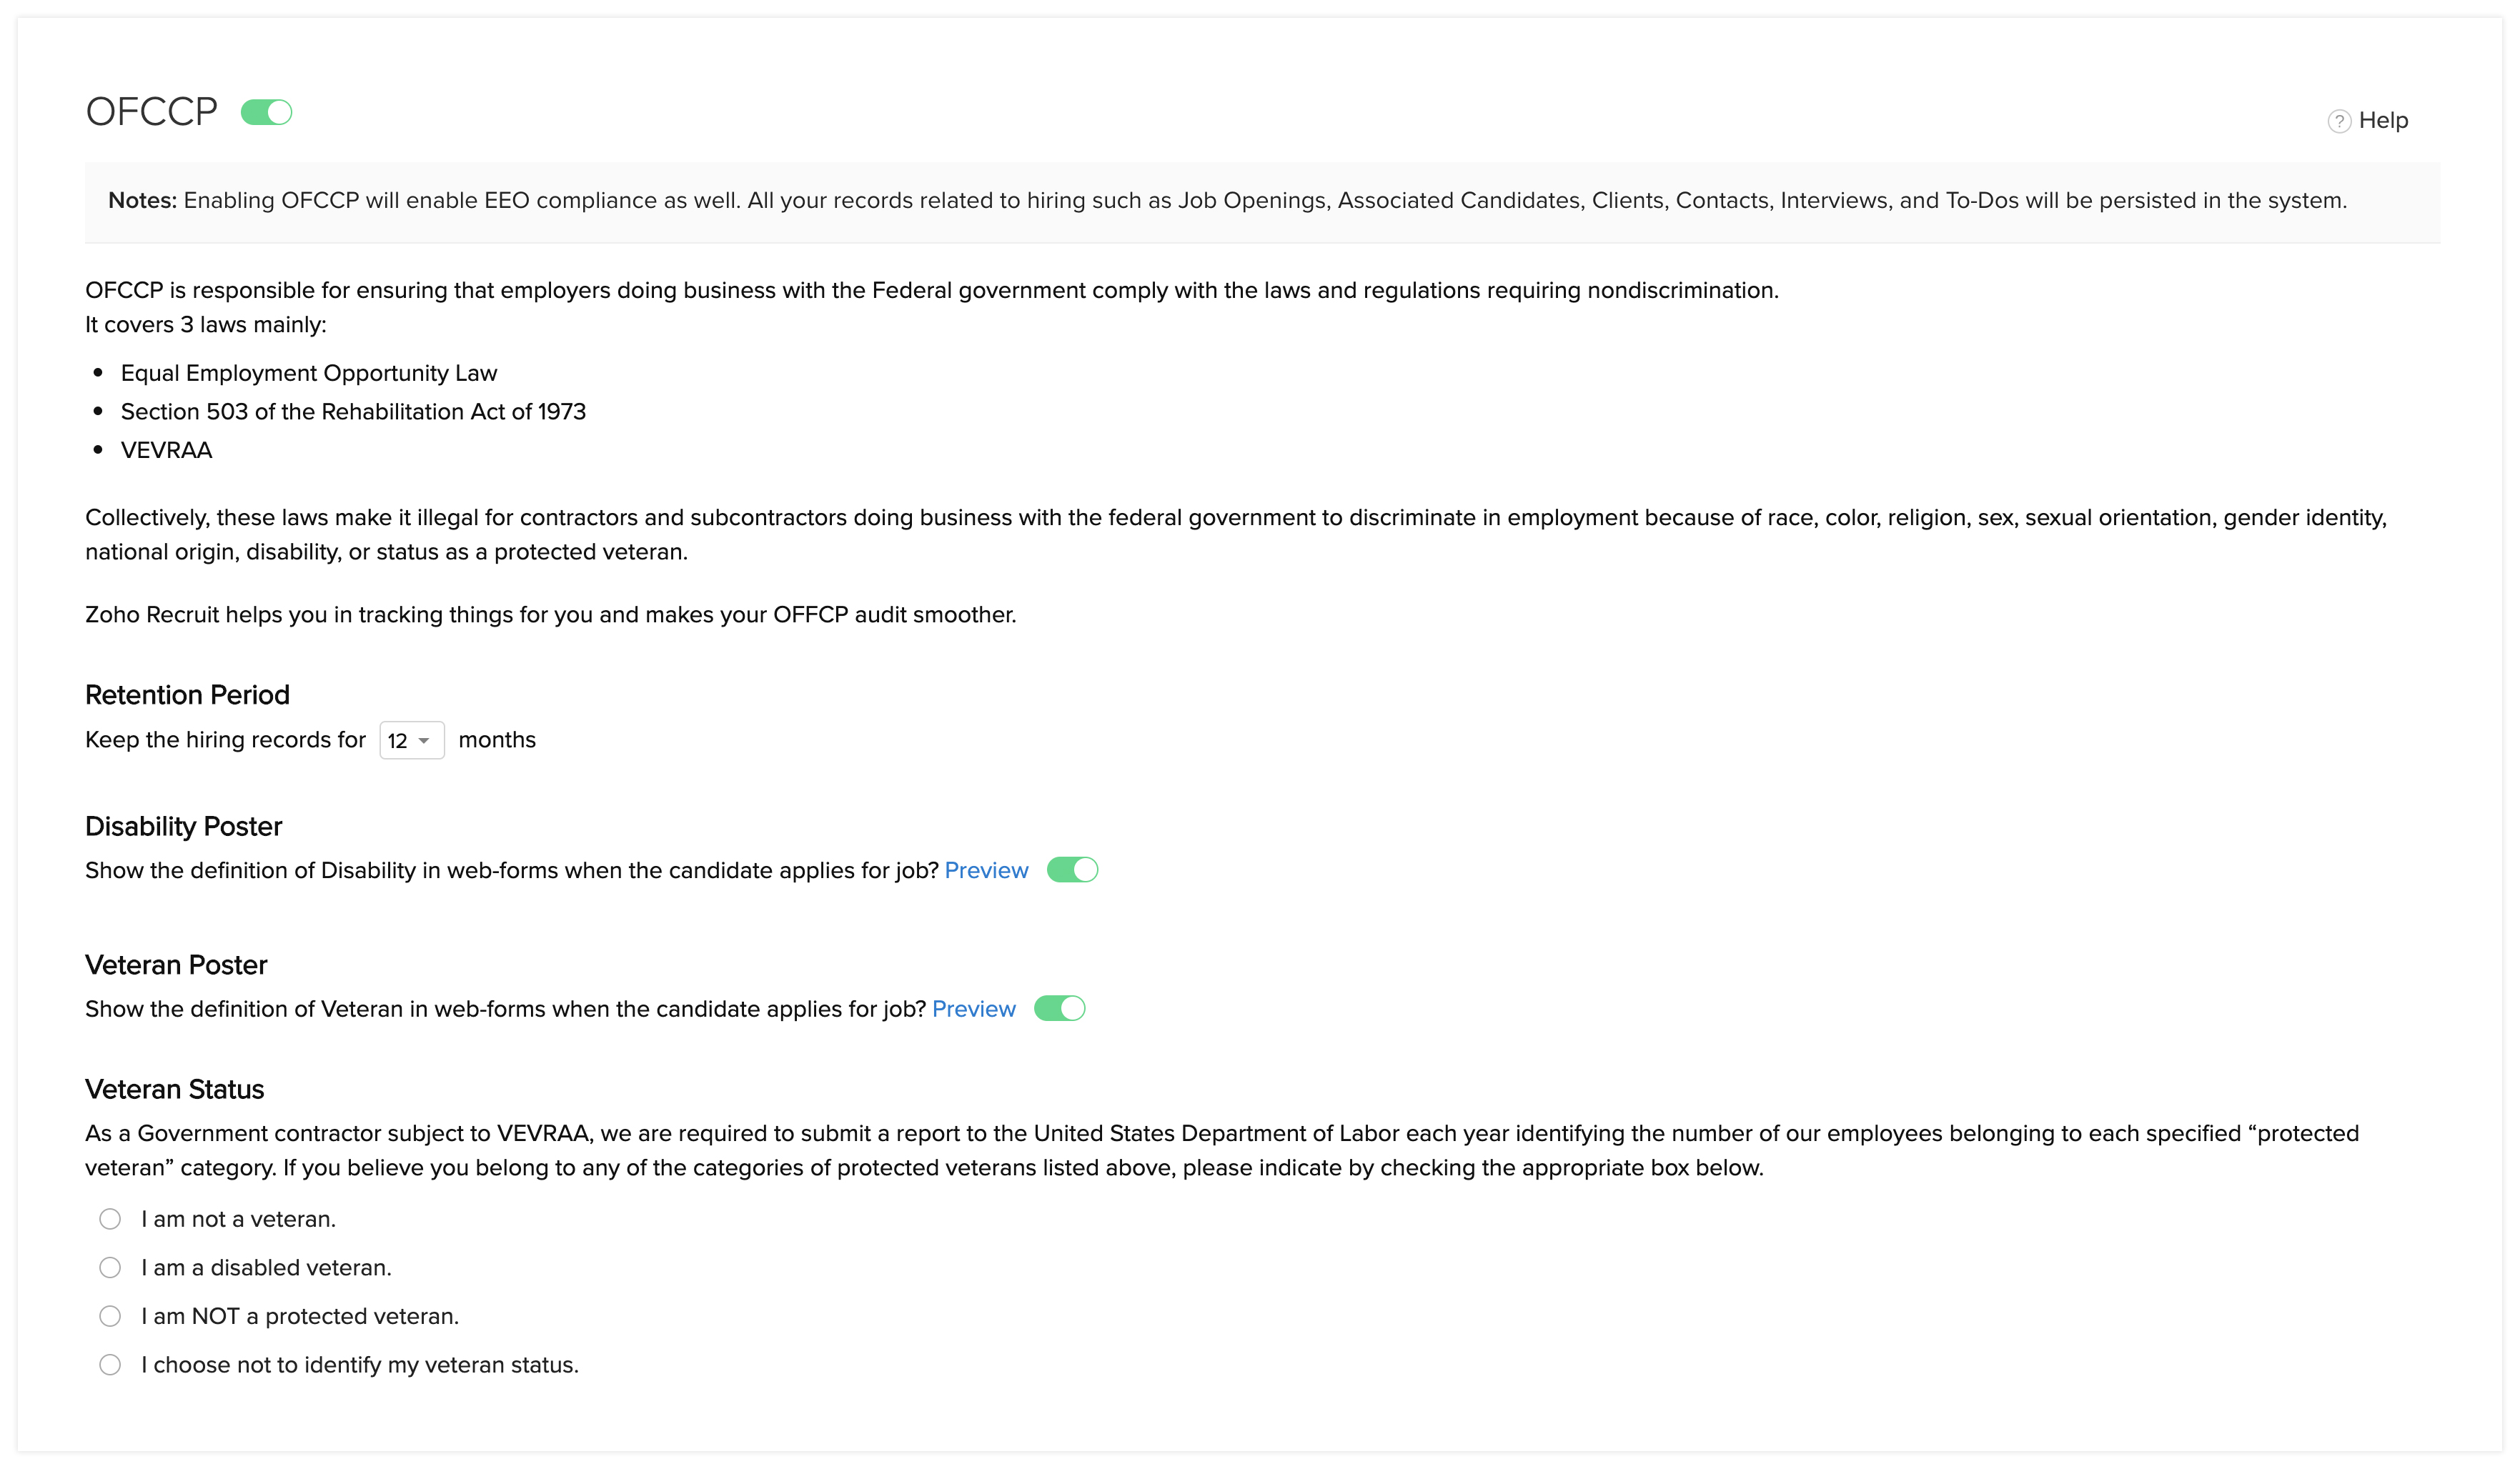2520x1469 pixels.
Task: Click the Veteran Poster section heading
Action: [x=176, y=965]
